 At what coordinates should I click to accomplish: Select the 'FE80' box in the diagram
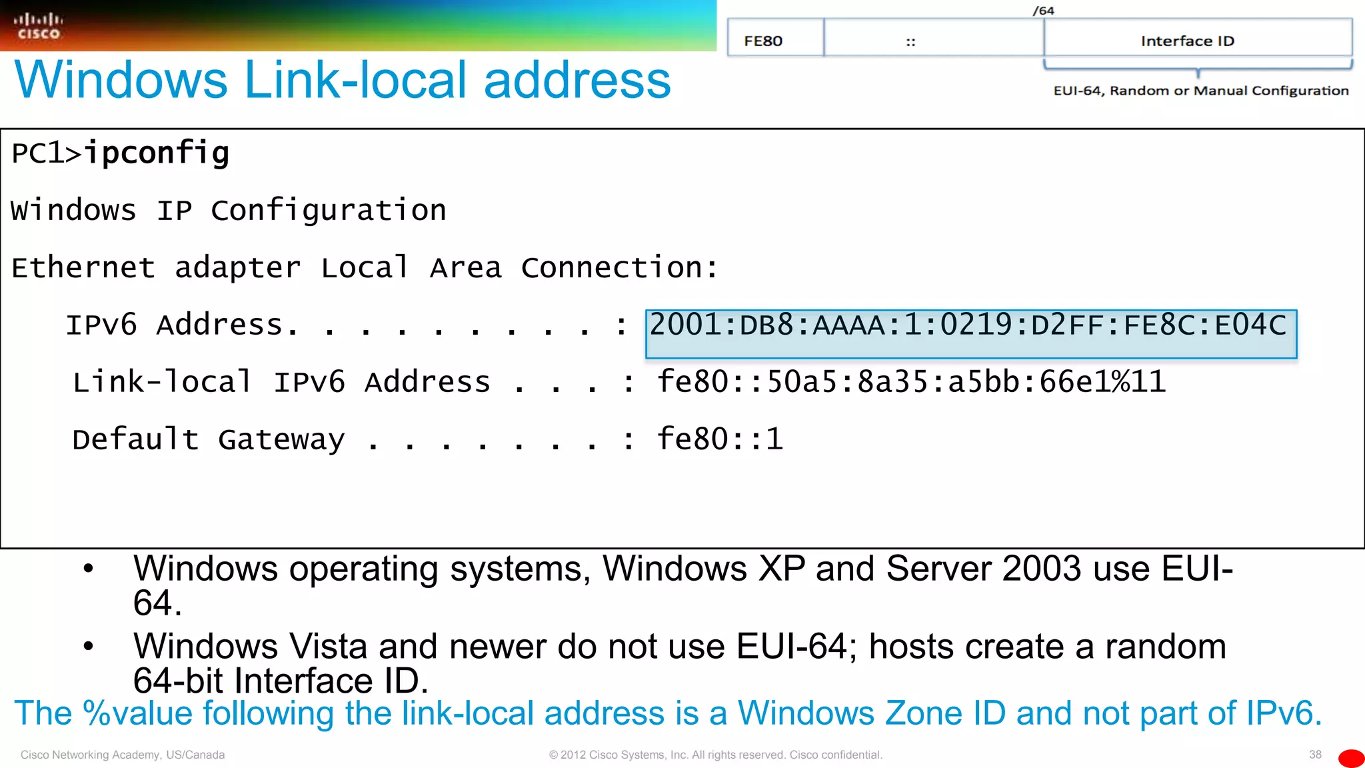click(776, 38)
